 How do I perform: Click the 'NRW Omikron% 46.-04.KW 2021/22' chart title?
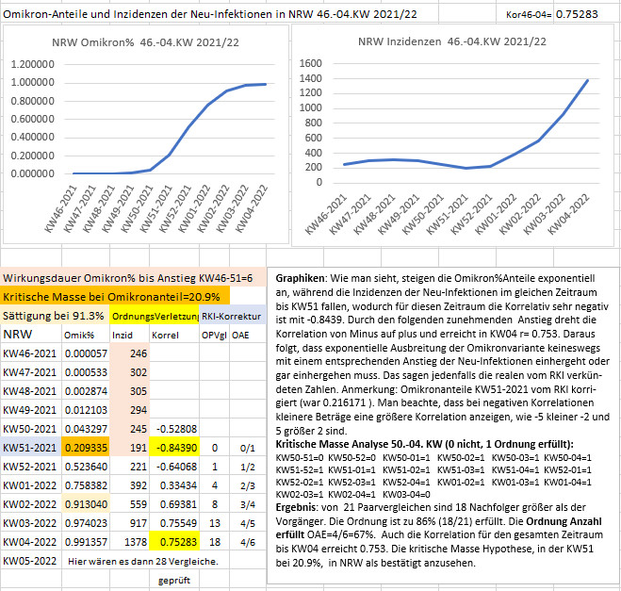(145, 42)
